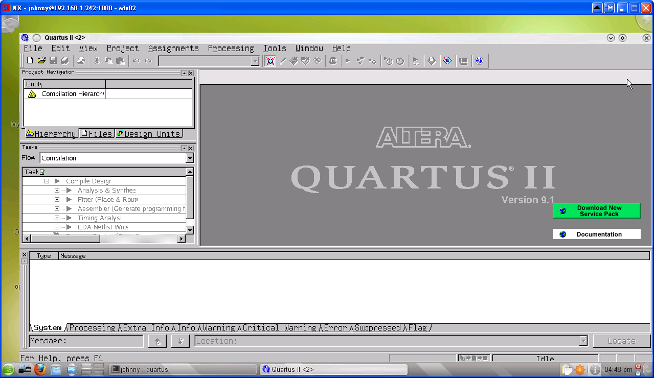Open the Project menu
This screenshot has width=654, height=378.
coord(123,48)
